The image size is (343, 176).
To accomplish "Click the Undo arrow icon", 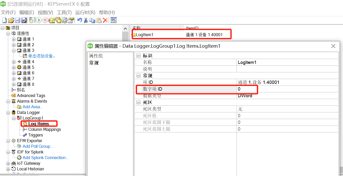I will coord(80,20).
